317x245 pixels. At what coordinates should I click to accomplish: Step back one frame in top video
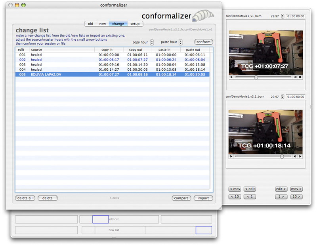(296, 77)
